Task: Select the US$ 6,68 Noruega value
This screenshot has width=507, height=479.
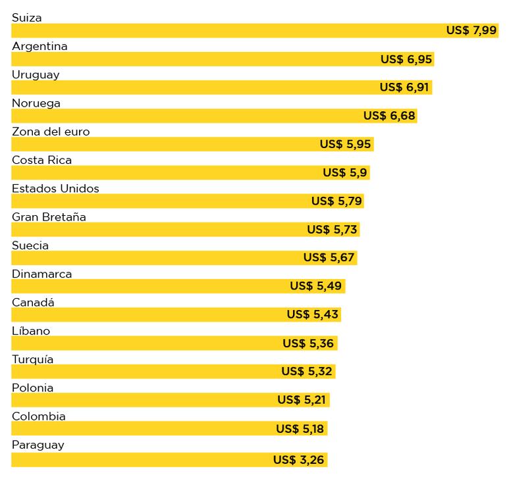Action: (x=389, y=116)
